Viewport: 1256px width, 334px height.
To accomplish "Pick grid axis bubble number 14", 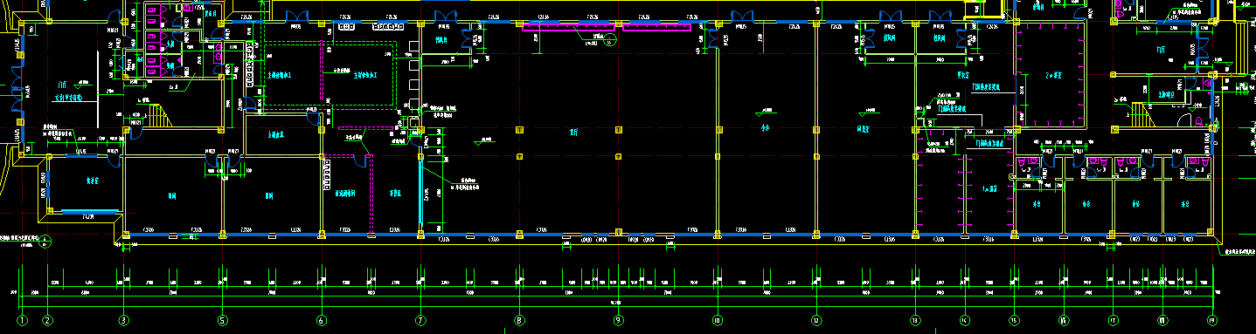I will click(x=965, y=320).
